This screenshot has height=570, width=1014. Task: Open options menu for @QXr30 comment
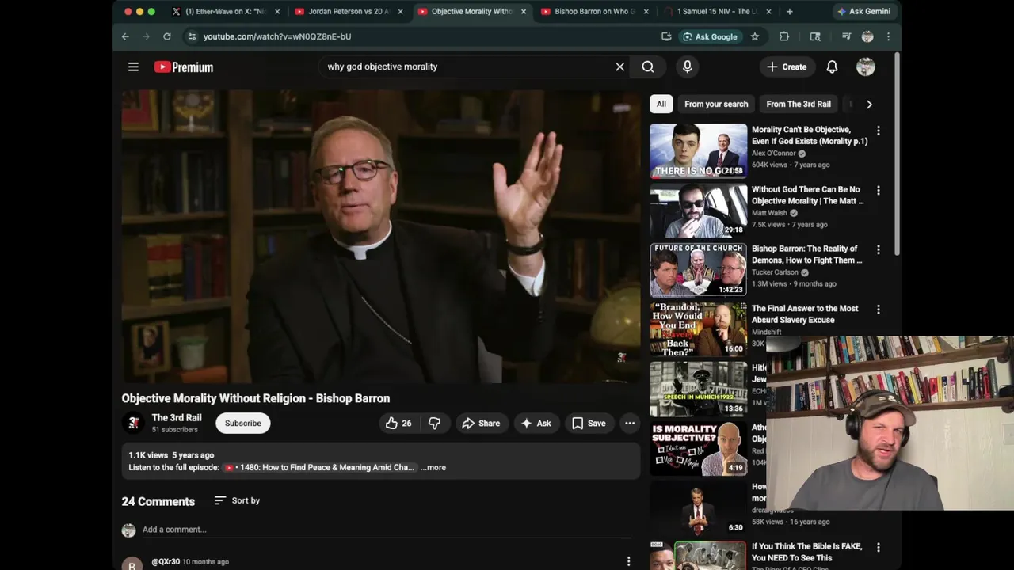(628, 561)
